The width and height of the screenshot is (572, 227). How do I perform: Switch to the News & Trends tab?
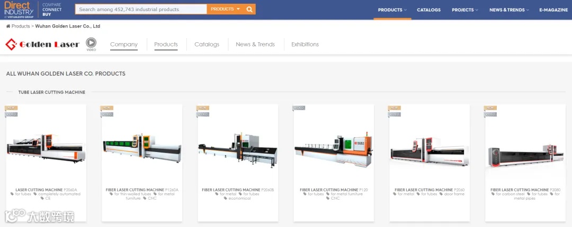click(255, 44)
